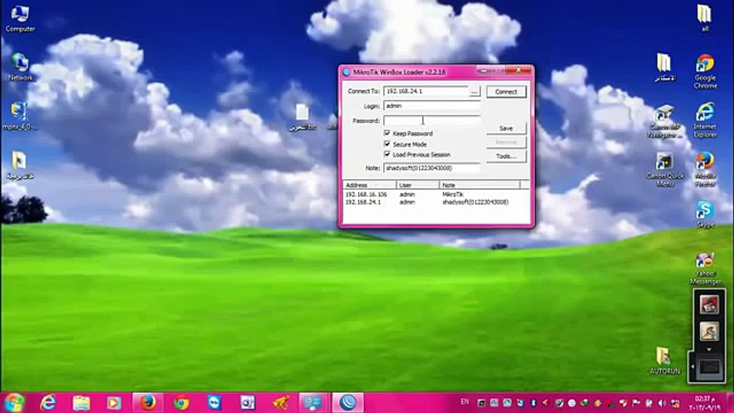The height and width of the screenshot is (413, 734).
Task: Sort list by Note column header
Action: [x=479, y=185]
